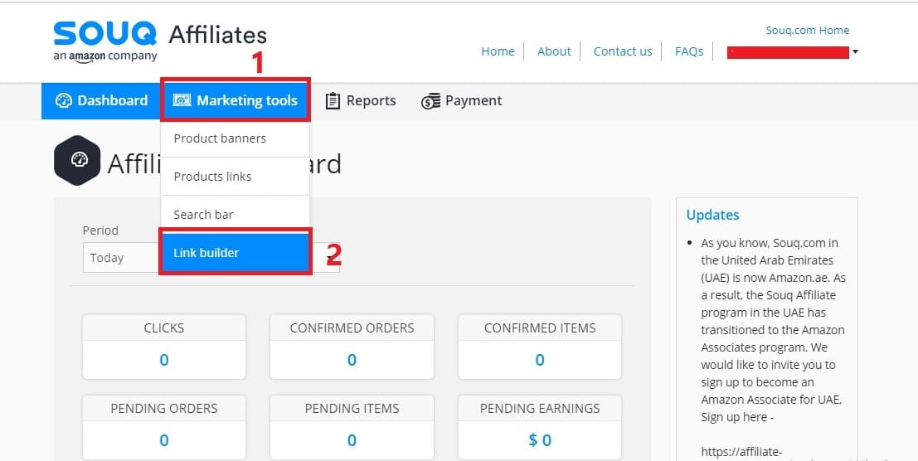Click the PENDING ITEMS count value

click(352, 440)
